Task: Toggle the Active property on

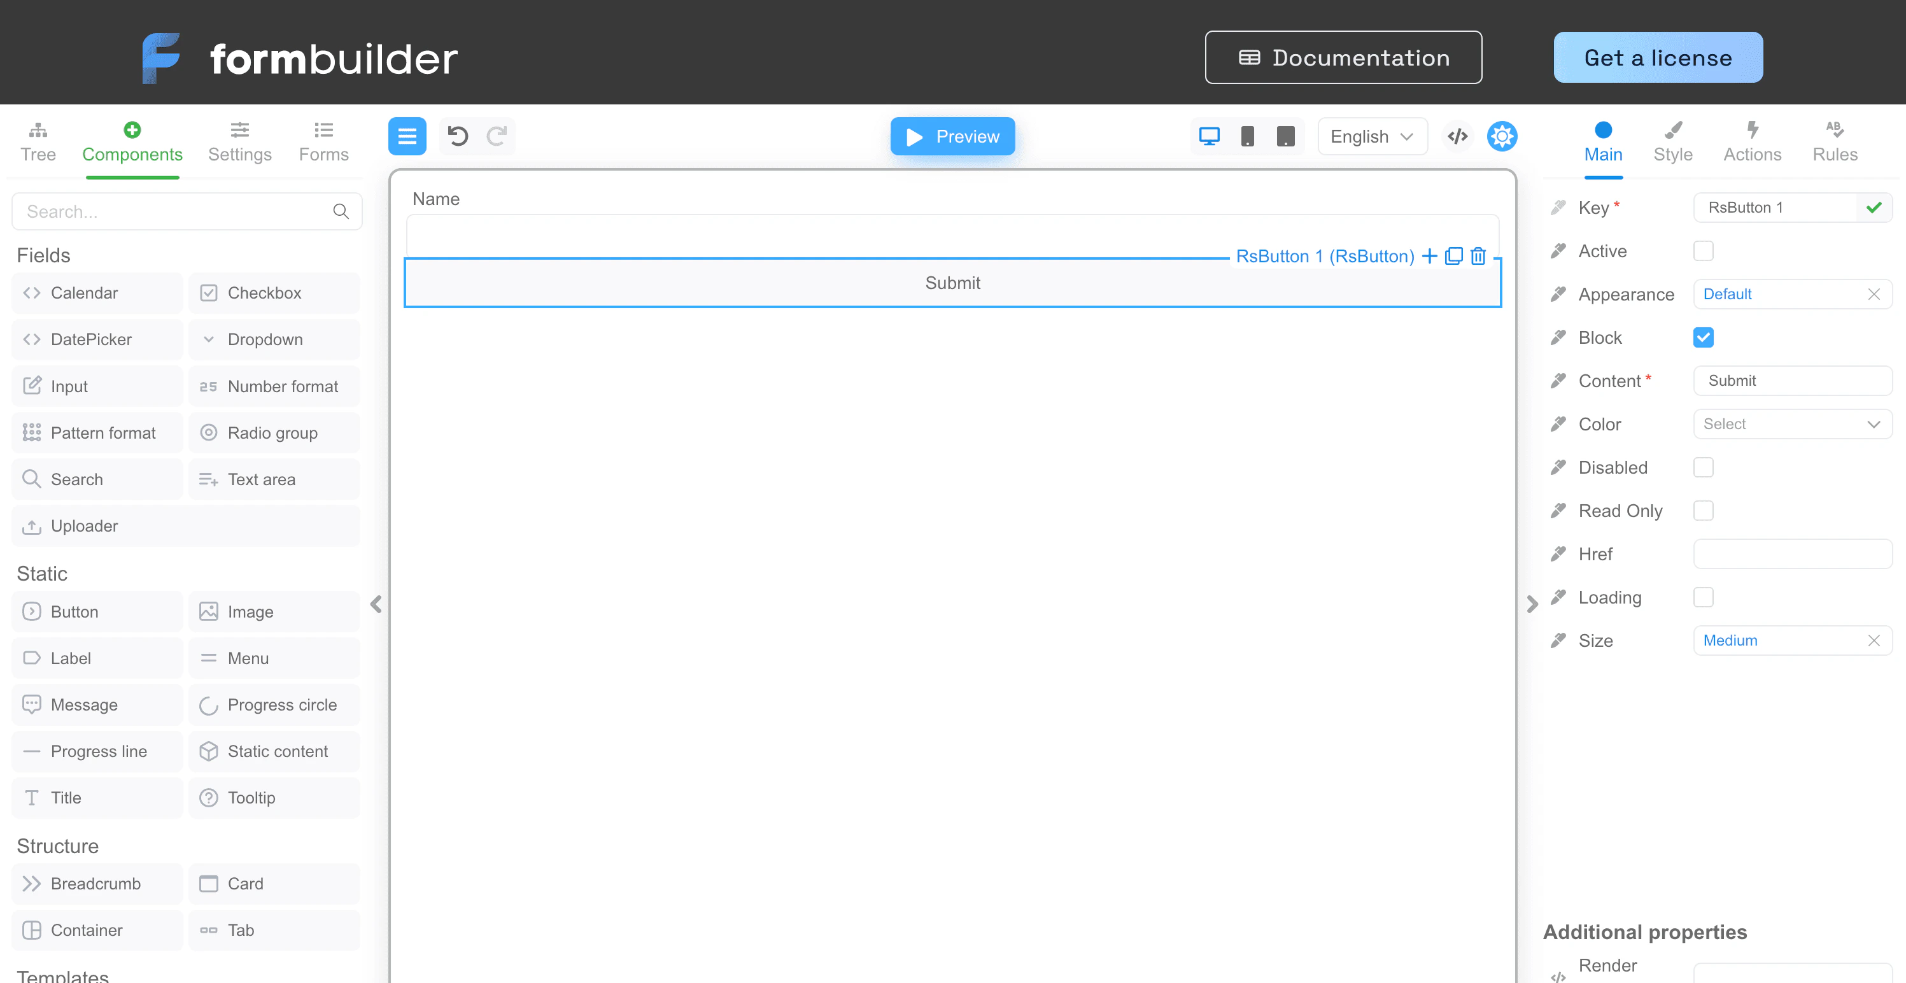Action: pyautogui.click(x=1704, y=250)
